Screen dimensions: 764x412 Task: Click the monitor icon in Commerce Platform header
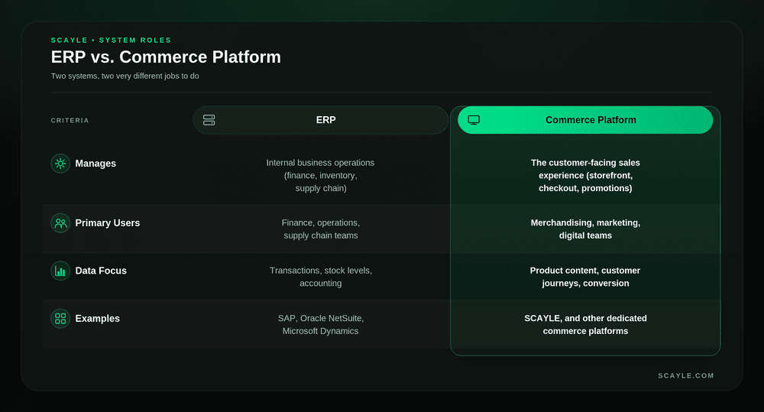(474, 120)
